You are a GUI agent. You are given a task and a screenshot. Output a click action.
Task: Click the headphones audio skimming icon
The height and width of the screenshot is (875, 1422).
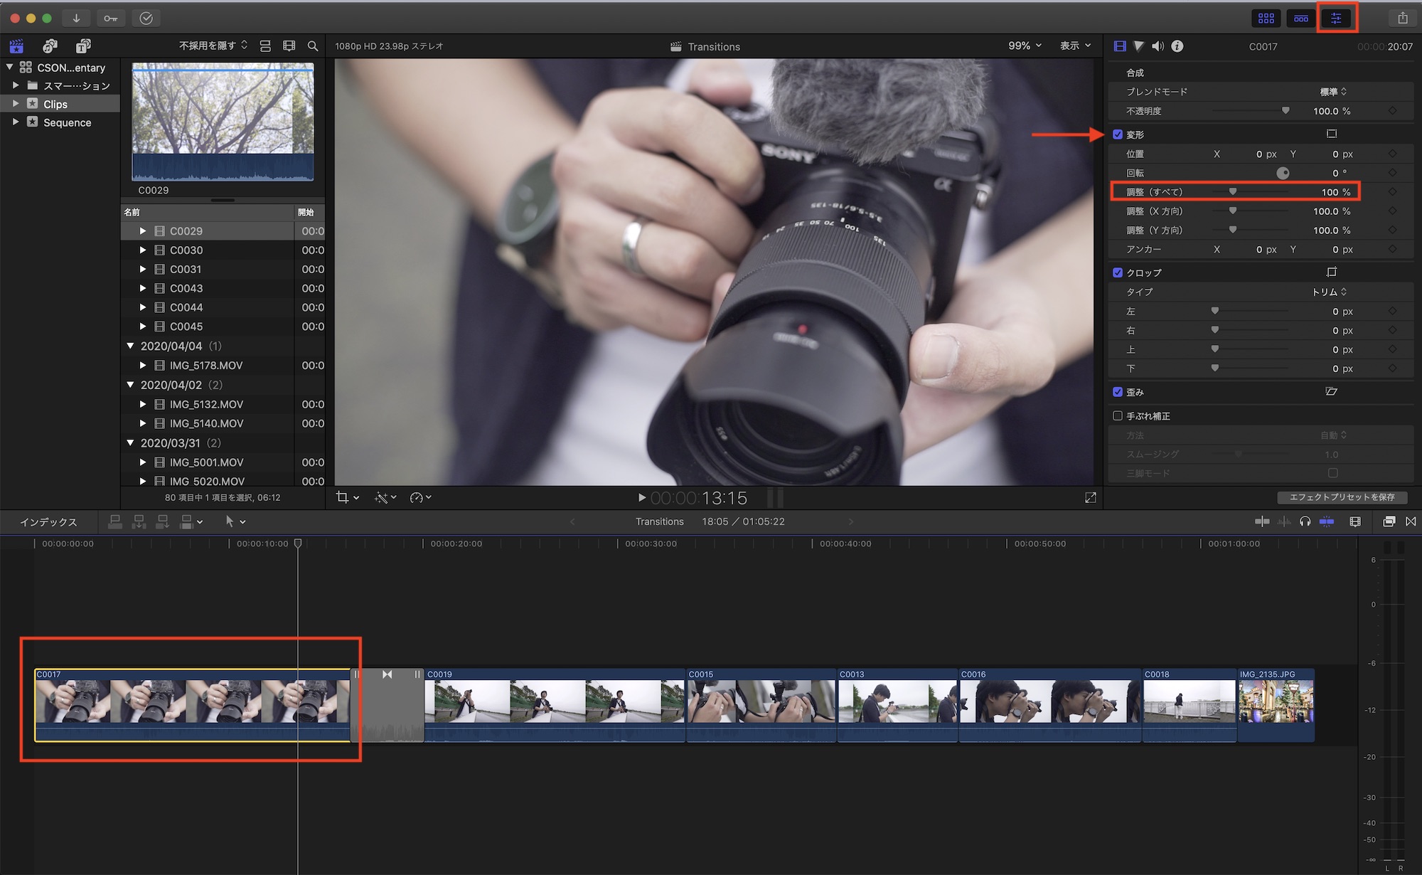point(1305,521)
